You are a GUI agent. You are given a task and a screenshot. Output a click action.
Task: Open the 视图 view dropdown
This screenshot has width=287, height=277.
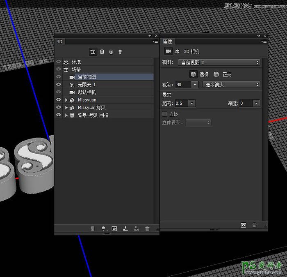tap(220, 62)
